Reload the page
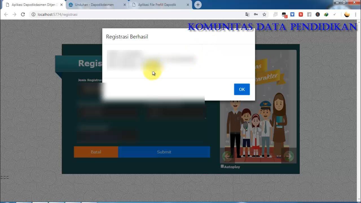Image resolution: width=361 pixels, height=203 pixels. pos(23,14)
